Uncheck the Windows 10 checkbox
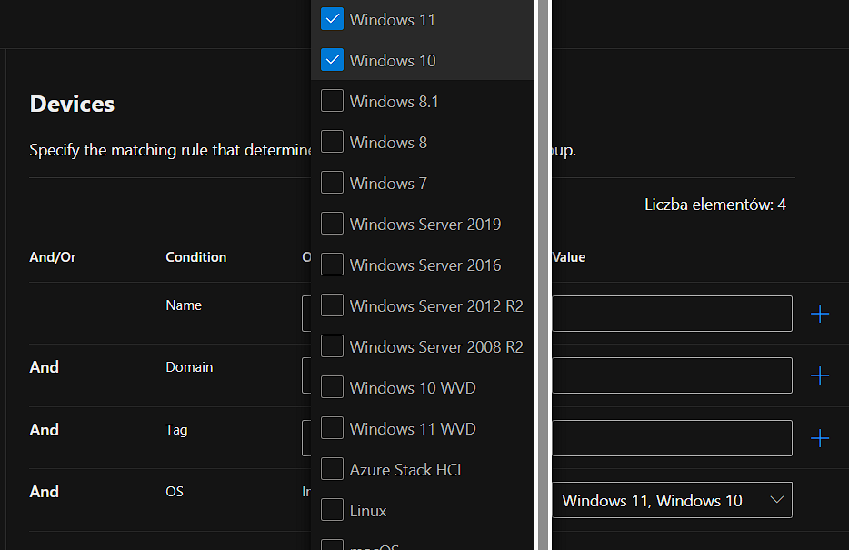 333,60
